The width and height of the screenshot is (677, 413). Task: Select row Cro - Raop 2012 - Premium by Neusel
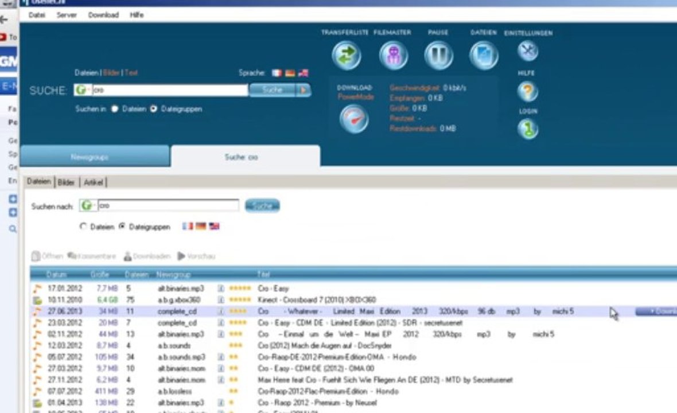353,403
